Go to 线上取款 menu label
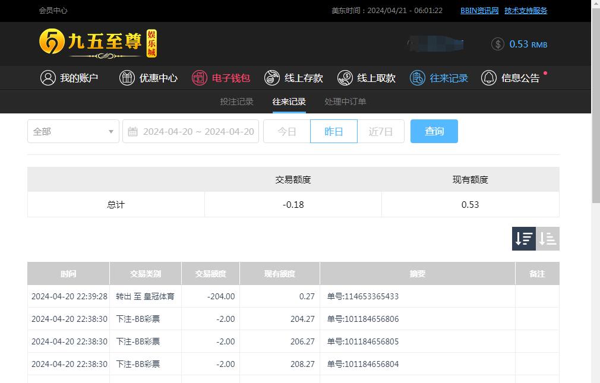 tap(376, 78)
